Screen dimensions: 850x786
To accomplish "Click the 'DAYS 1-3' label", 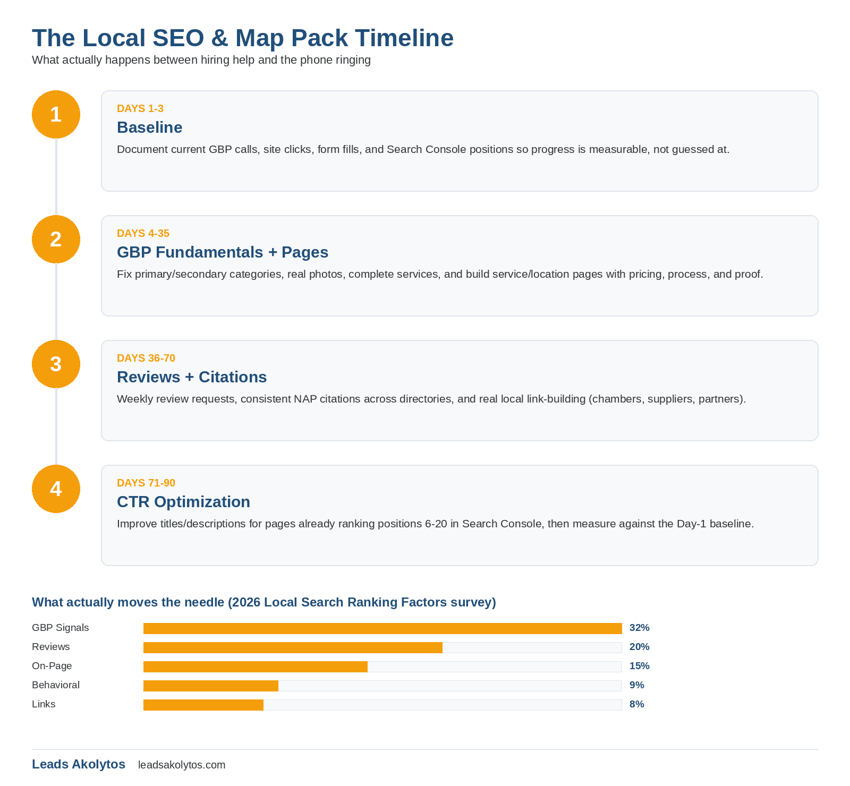I will (140, 108).
